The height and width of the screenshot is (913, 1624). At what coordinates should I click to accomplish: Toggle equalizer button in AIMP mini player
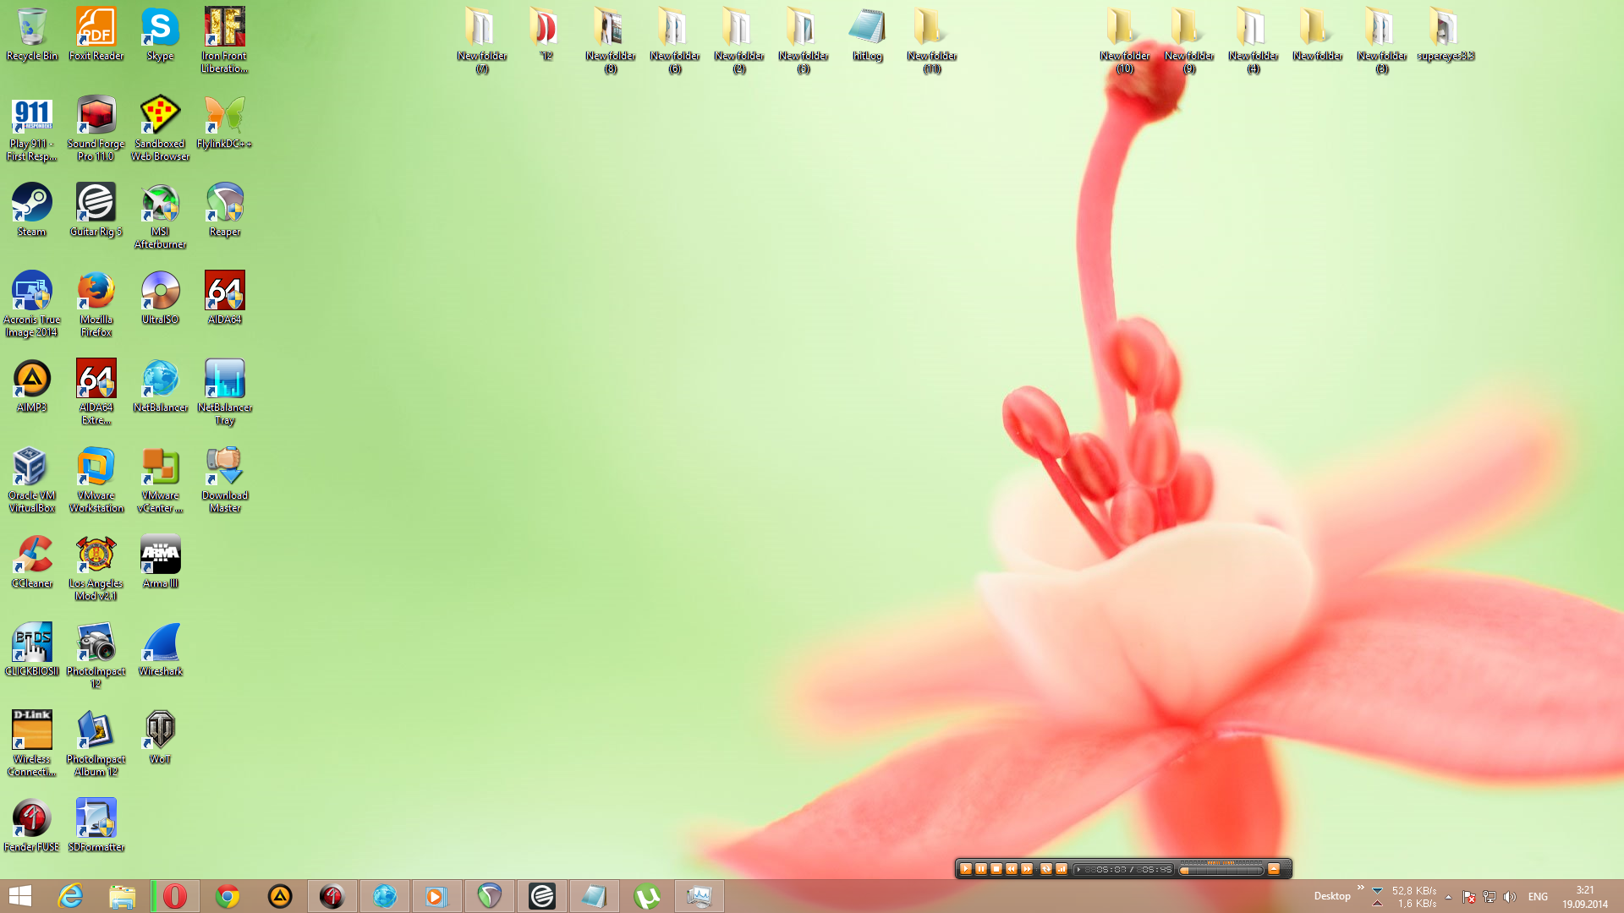1061,869
